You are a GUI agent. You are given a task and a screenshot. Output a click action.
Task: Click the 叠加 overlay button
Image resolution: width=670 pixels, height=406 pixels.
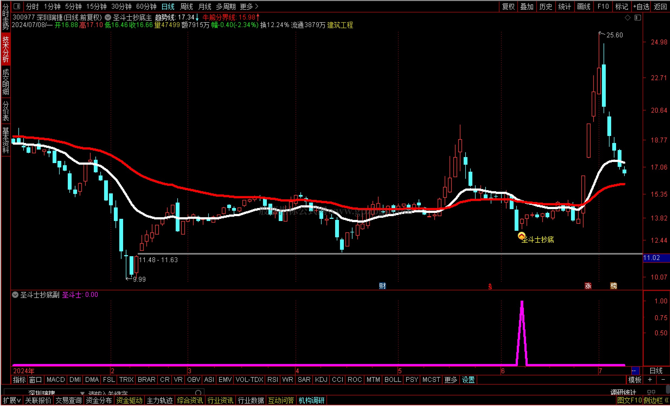[527, 6]
